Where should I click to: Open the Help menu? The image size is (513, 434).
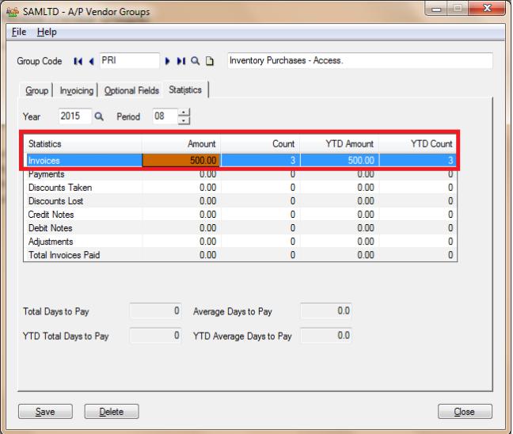click(x=47, y=32)
